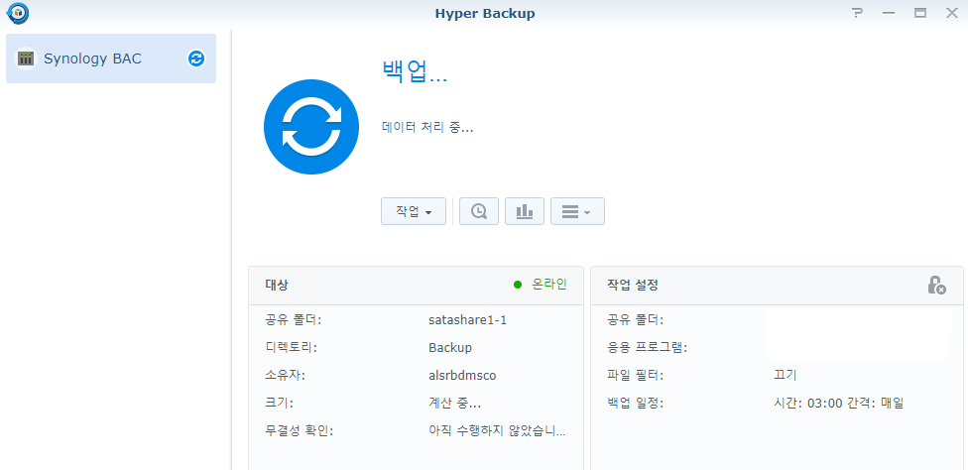Screen dimensions: 968x470
Task: Click the 온라인 status indicator
Action: click(541, 285)
